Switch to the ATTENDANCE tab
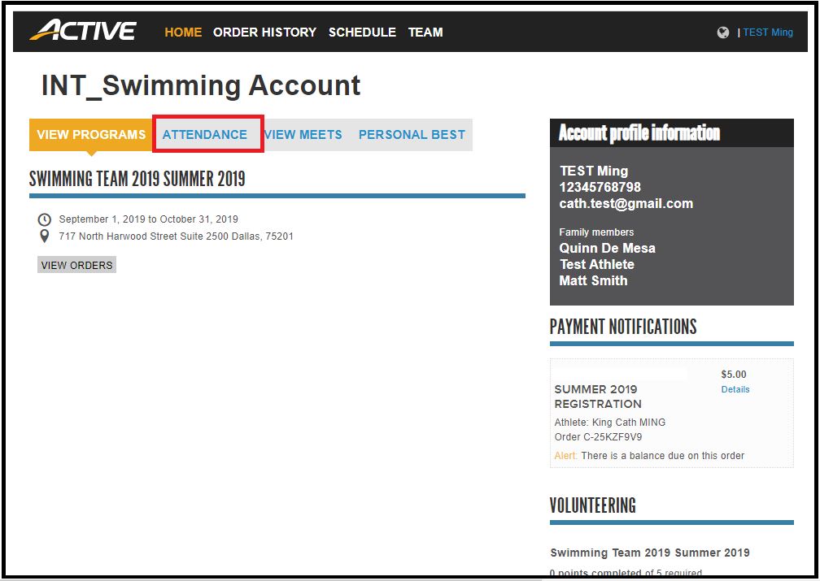 205,135
